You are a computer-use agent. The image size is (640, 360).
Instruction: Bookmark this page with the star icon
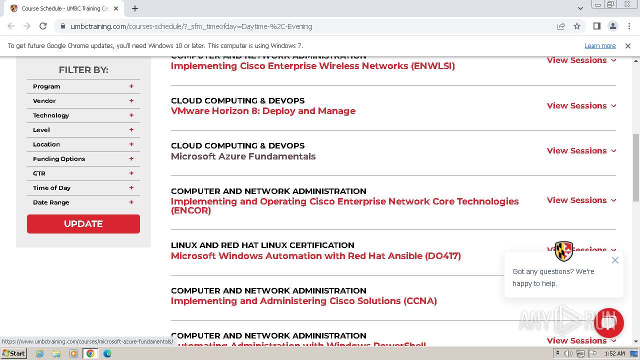click(x=577, y=26)
